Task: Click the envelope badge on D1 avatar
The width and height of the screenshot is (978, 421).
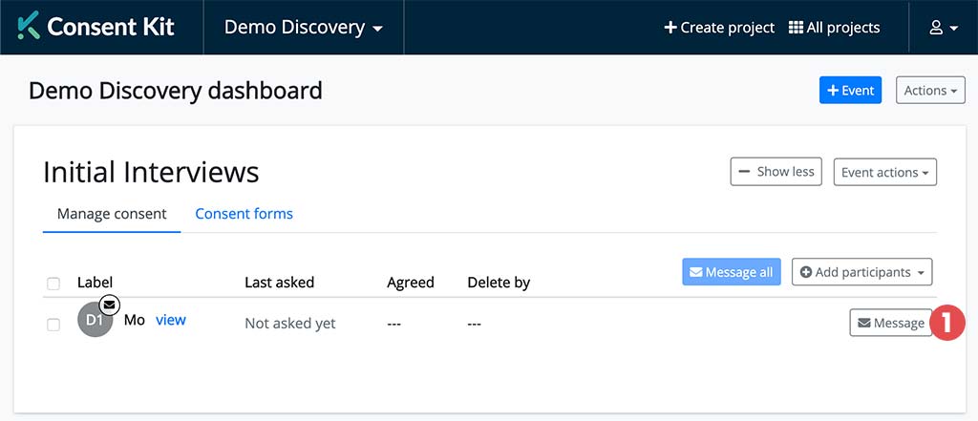Action: pos(109,305)
